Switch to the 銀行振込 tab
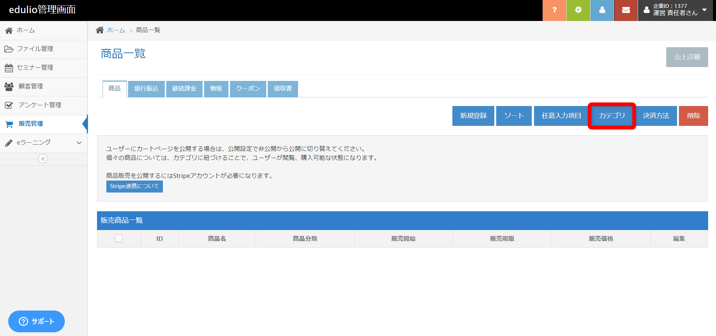Viewport: 716px width, 336px height. pyautogui.click(x=146, y=89)
